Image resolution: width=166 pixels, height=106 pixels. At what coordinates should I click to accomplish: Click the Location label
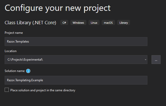[x=11, y=51]
